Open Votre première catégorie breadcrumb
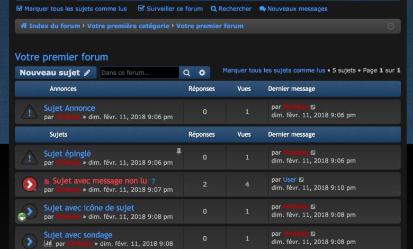Image resolution: width=413 pixels, height=249 pixels. pyautogui.click(x=128, y=26)
